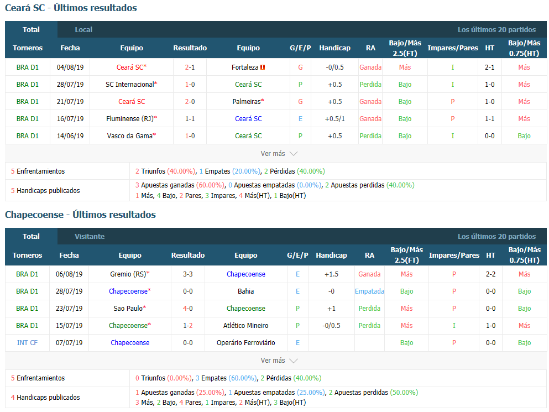Click Ganada in the Gremio row
This screenshot has height=412, width=549.
tap(369, 274)
